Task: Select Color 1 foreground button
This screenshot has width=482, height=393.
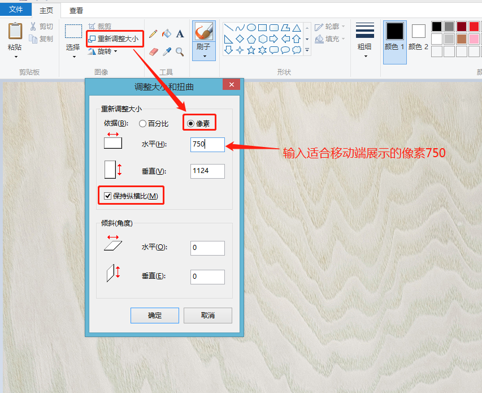Action: 395,42
